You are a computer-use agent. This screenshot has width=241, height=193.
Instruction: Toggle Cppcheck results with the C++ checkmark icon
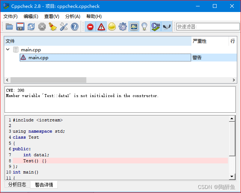point(155,27)
